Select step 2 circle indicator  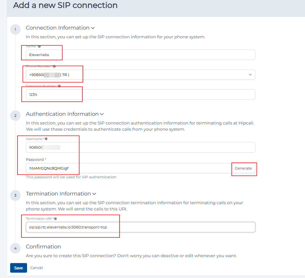(16, 116)
